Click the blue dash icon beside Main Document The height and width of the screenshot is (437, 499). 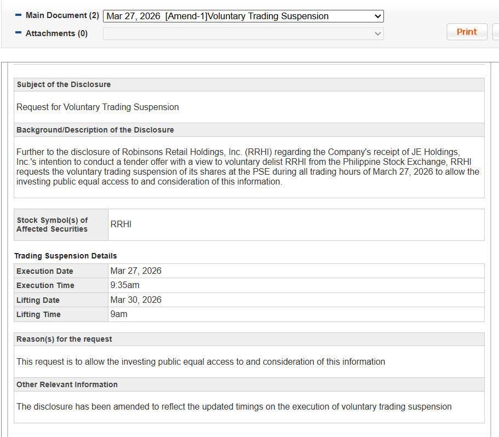[x=18, y=15]
